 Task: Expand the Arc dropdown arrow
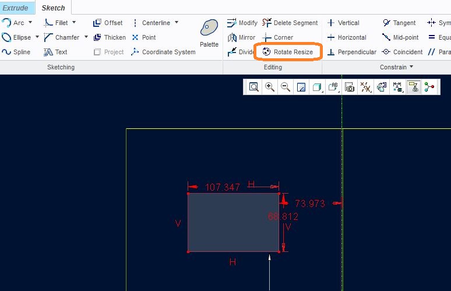click(30, 22)
